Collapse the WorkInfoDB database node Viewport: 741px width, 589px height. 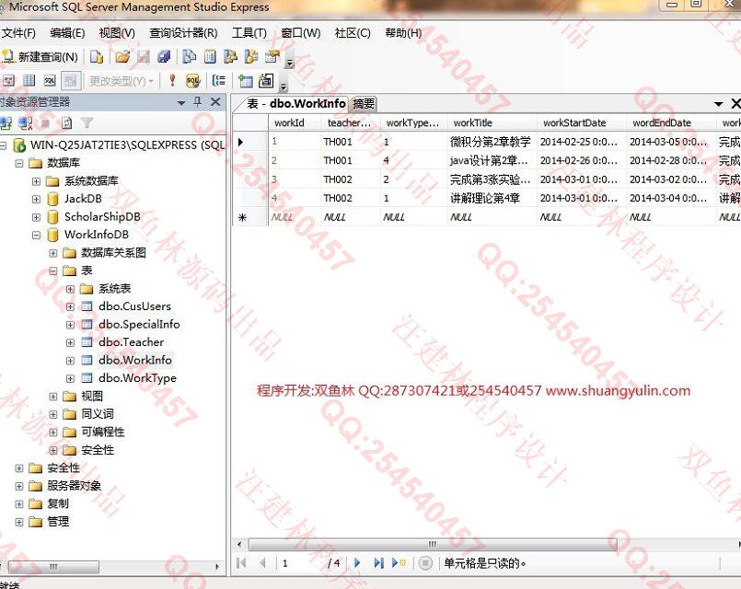[x=37, y=236]
